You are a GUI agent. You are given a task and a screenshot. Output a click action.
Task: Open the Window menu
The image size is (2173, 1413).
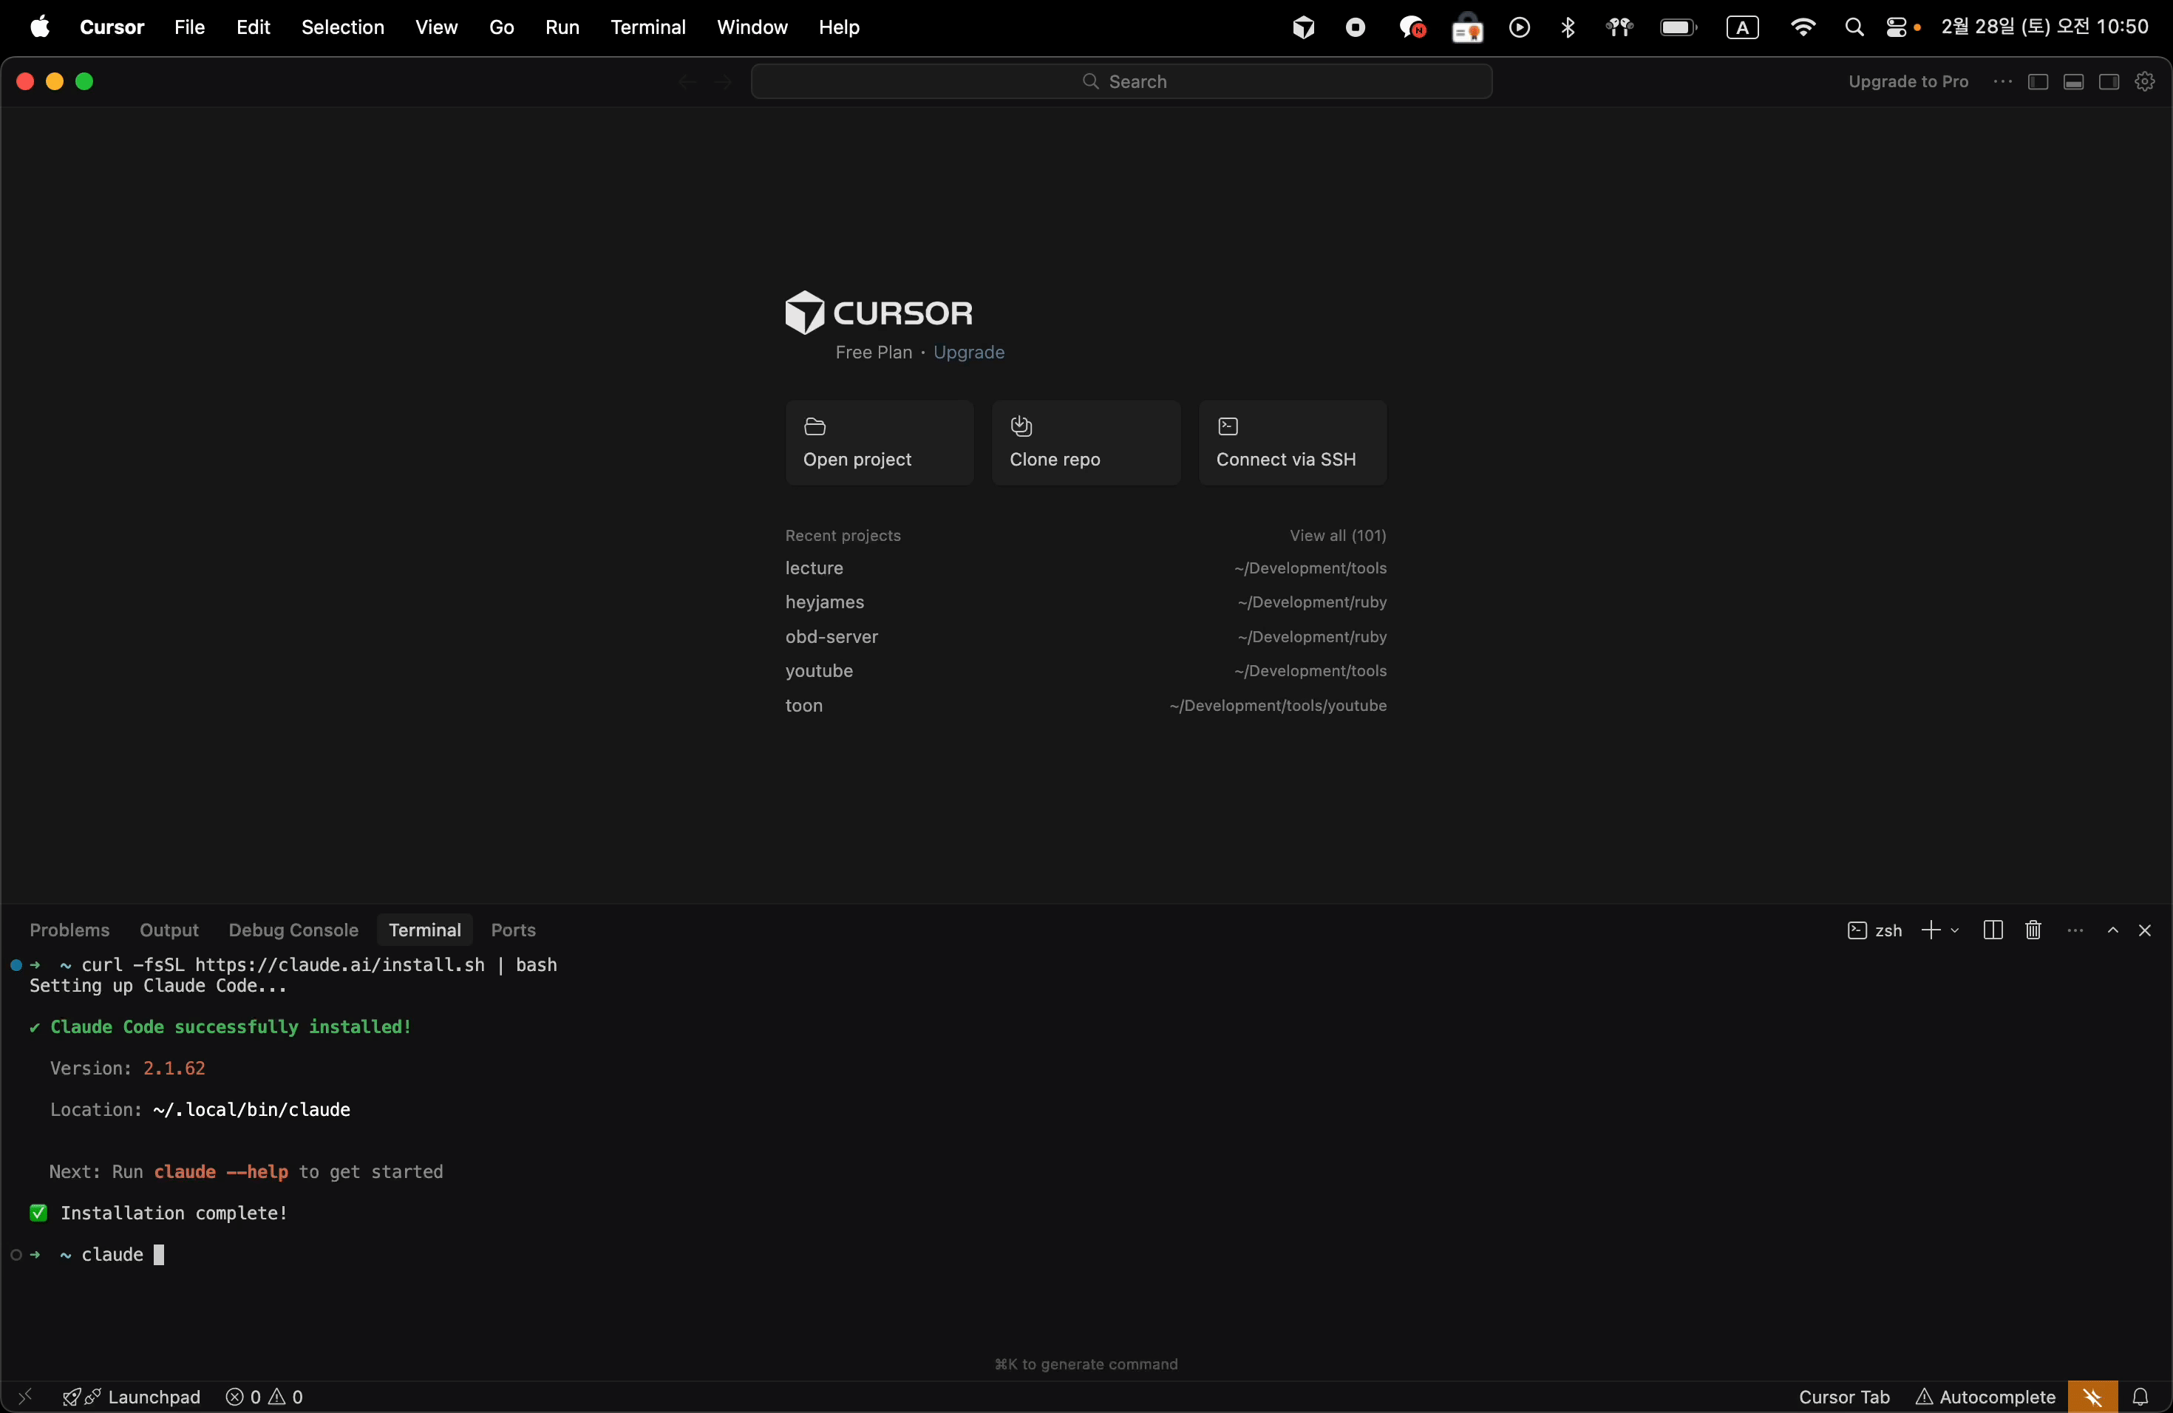[752, 27]
